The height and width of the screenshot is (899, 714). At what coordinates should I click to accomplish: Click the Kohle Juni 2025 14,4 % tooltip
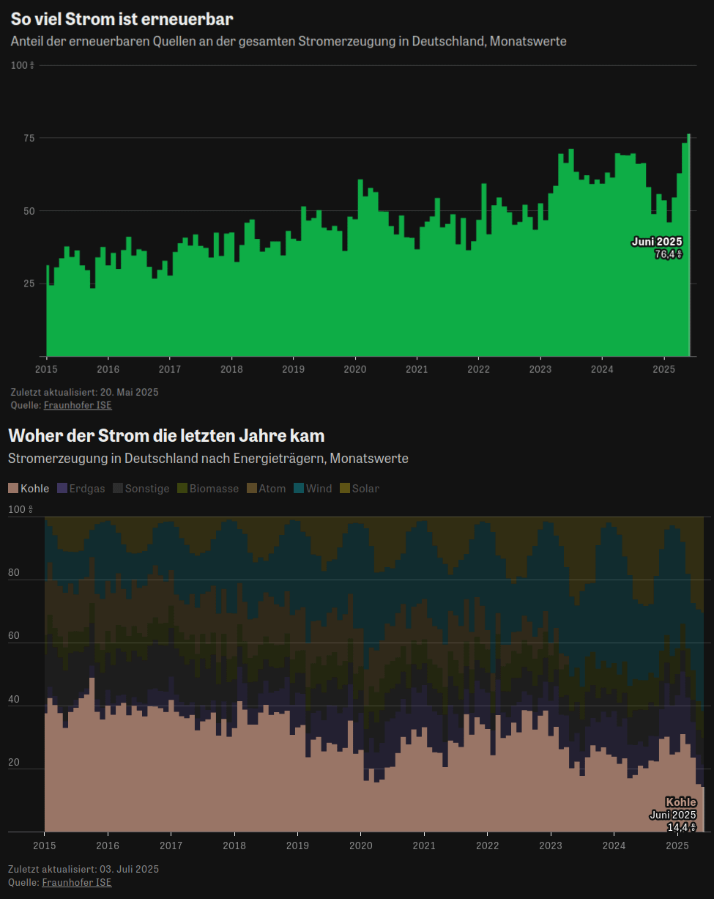(x=673, y=814)
